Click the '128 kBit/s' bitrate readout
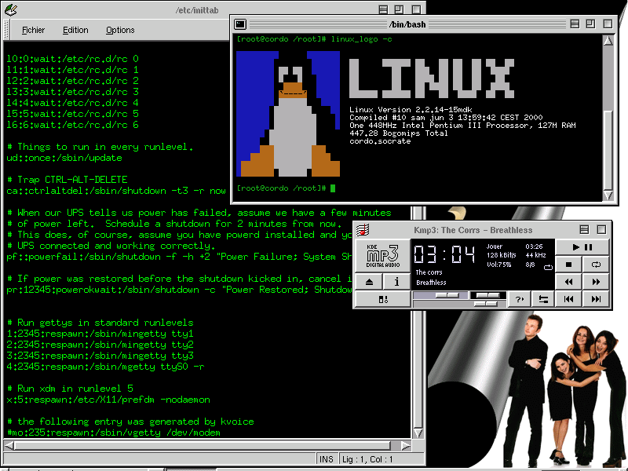 coord(501,255)
